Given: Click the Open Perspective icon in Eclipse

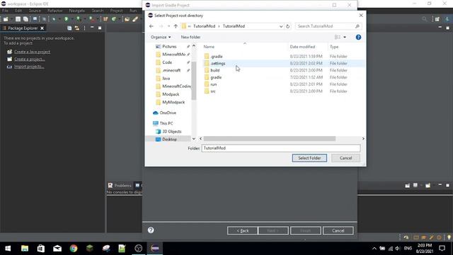Looking at the screenshot, I should [437, 19].
